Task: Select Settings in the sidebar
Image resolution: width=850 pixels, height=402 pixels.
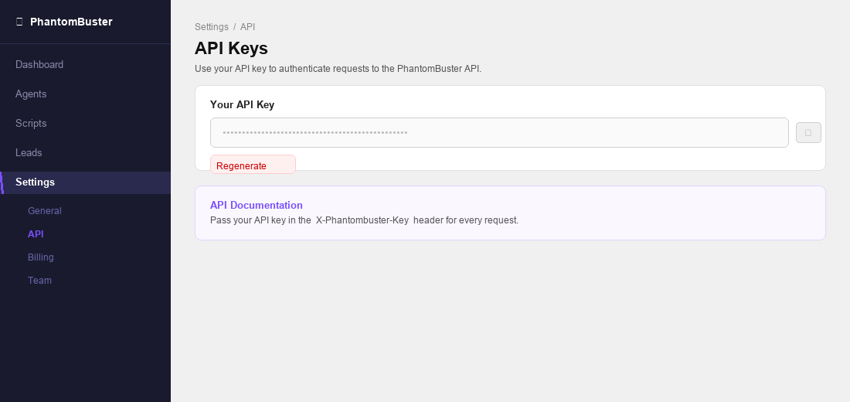Action: click(x=85, y=182)
